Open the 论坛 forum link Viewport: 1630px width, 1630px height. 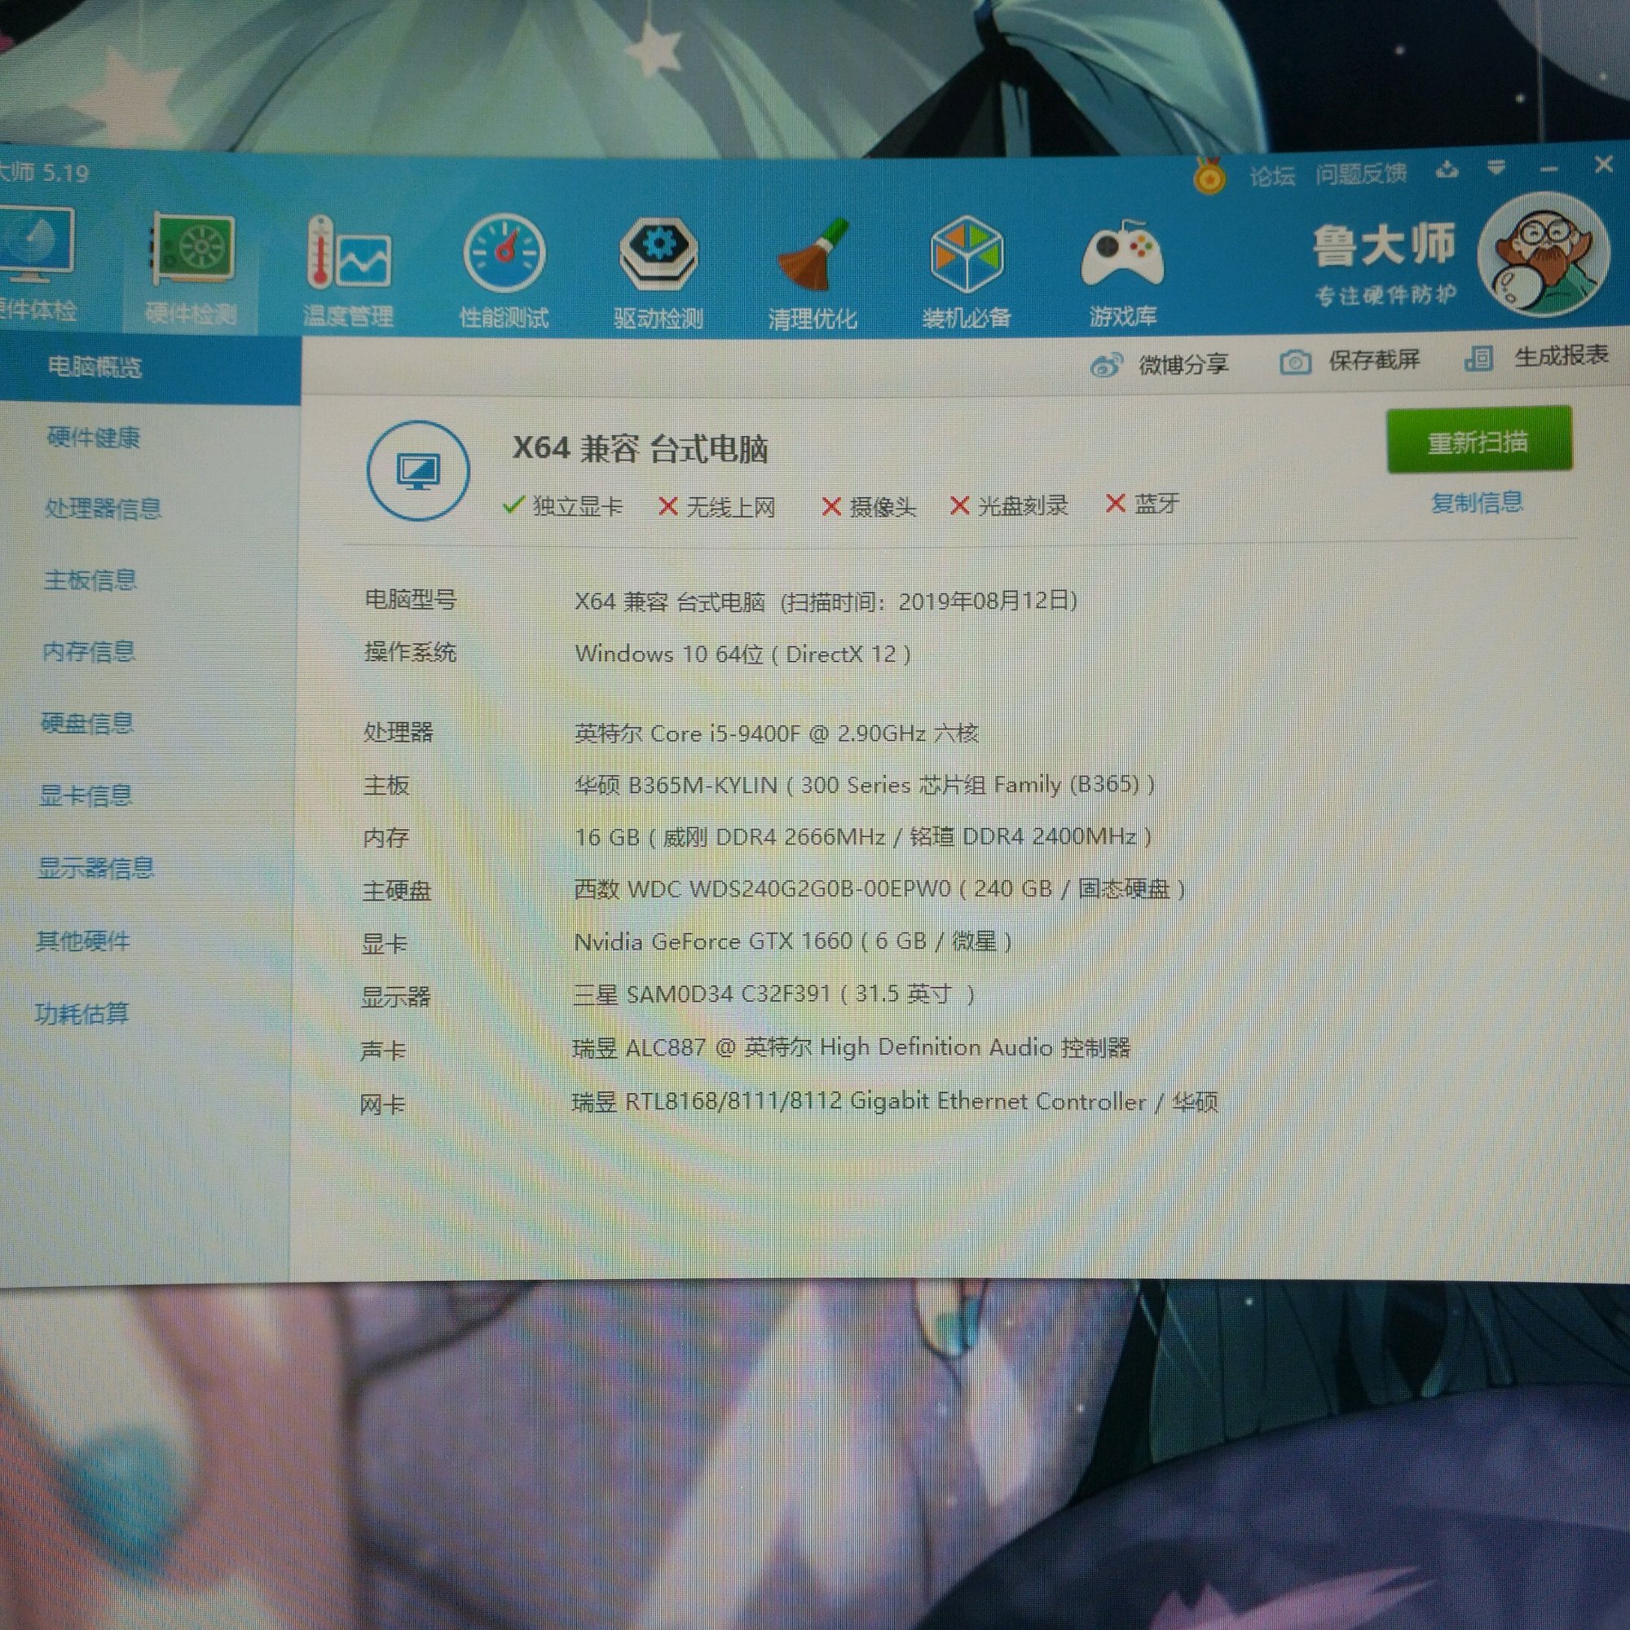point(1271,175)
